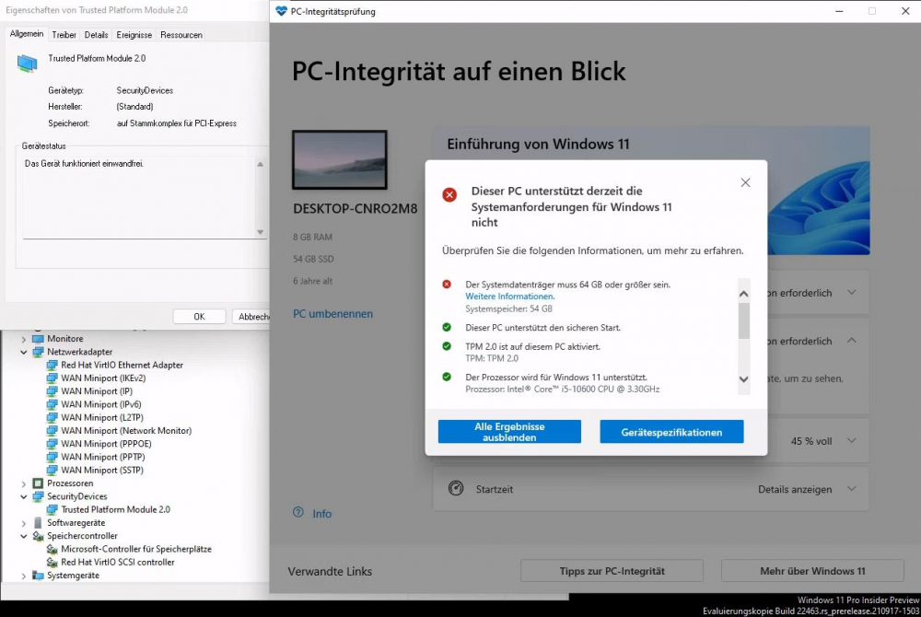Click the WAN Miniport (PPPOE) icon
Viewport: 921px width, 617px height.
coord(52,444)
